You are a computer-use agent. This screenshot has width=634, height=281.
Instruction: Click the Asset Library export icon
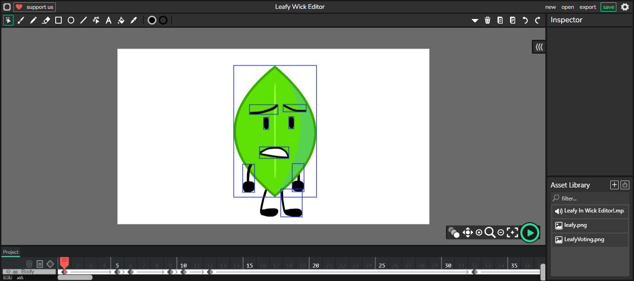click(x=625, y=185)
